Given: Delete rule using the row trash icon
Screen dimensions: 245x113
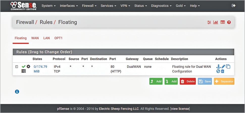Looking at the screenshot, I should [223, 71].
